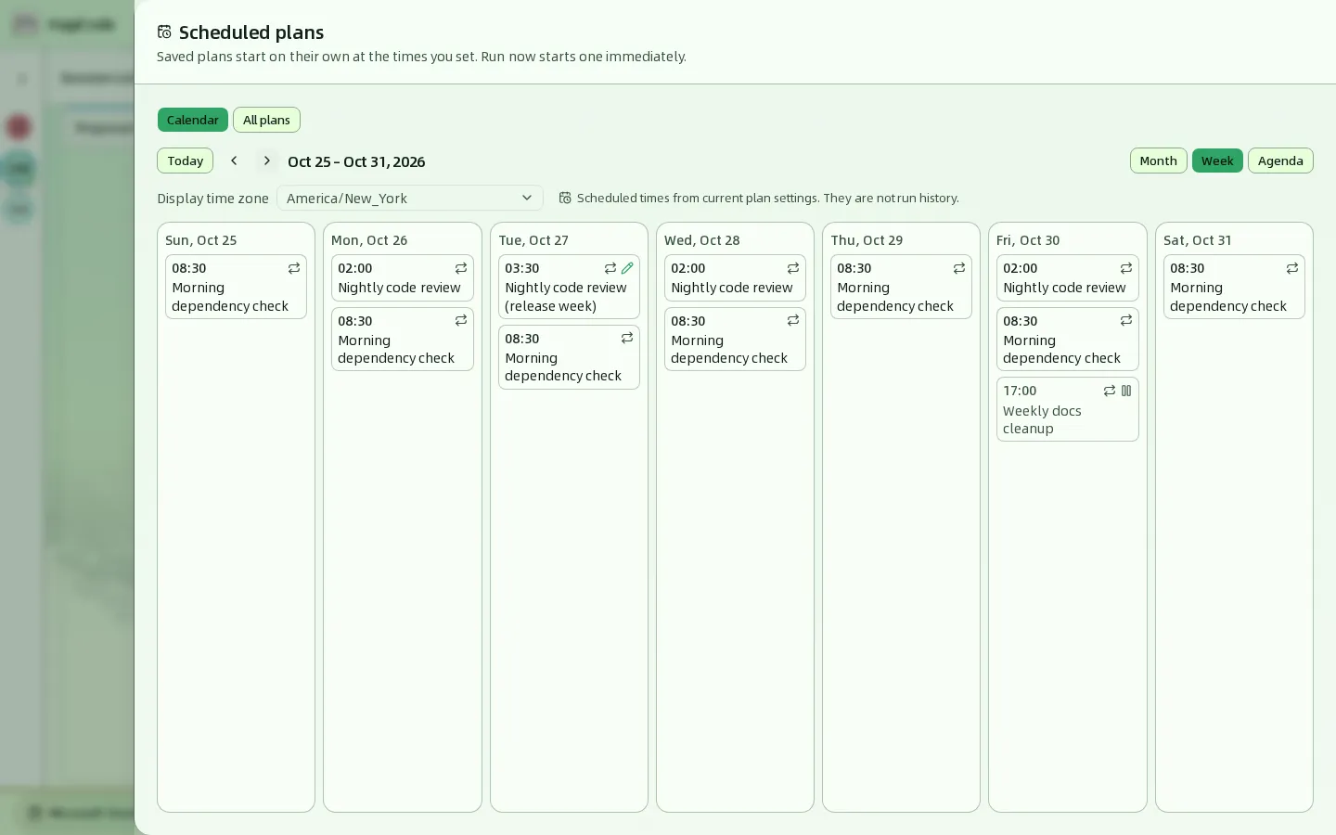Click the repeat icon on Wednesday's 02:00 Nightly code review
Image resolution: width=1336 pixels, height=835 pixels.
click(x=793, y=268)
